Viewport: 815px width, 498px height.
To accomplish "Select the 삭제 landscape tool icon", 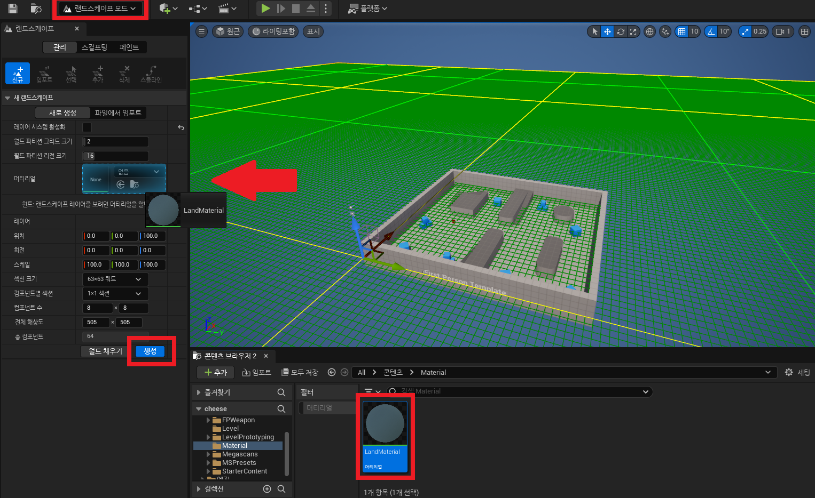I will coord(124,74).
